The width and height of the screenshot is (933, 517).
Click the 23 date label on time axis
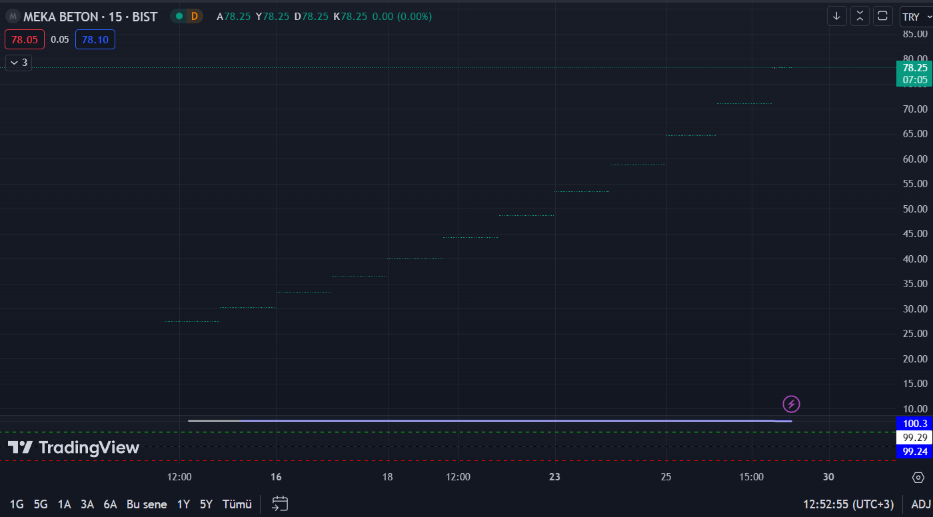click(554, 477)
